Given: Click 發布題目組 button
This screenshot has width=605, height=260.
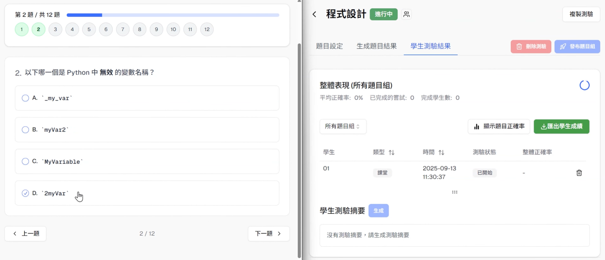Looking at the screenshot, I should coord(577,46).
